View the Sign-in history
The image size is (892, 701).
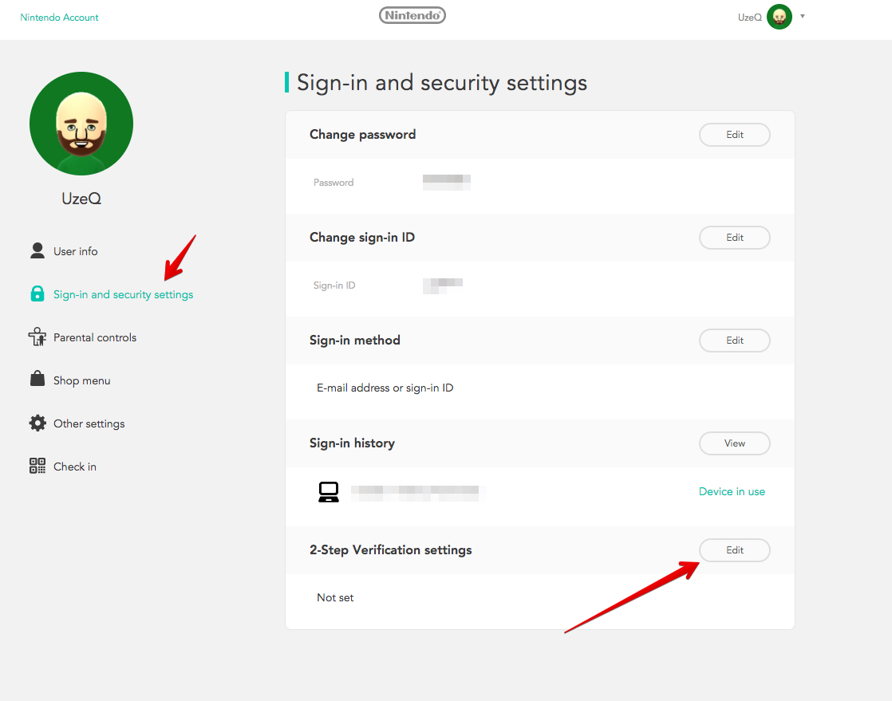point(734,443)
